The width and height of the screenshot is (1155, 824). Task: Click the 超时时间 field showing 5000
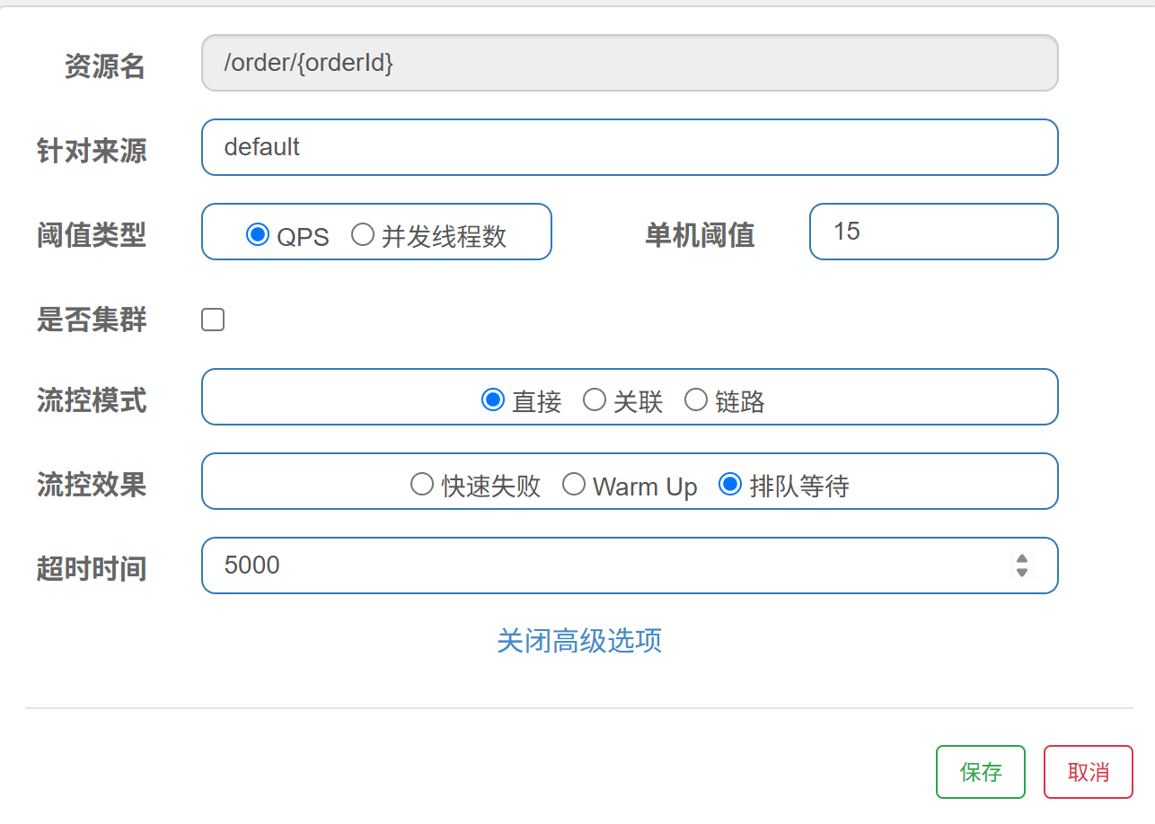630,565
